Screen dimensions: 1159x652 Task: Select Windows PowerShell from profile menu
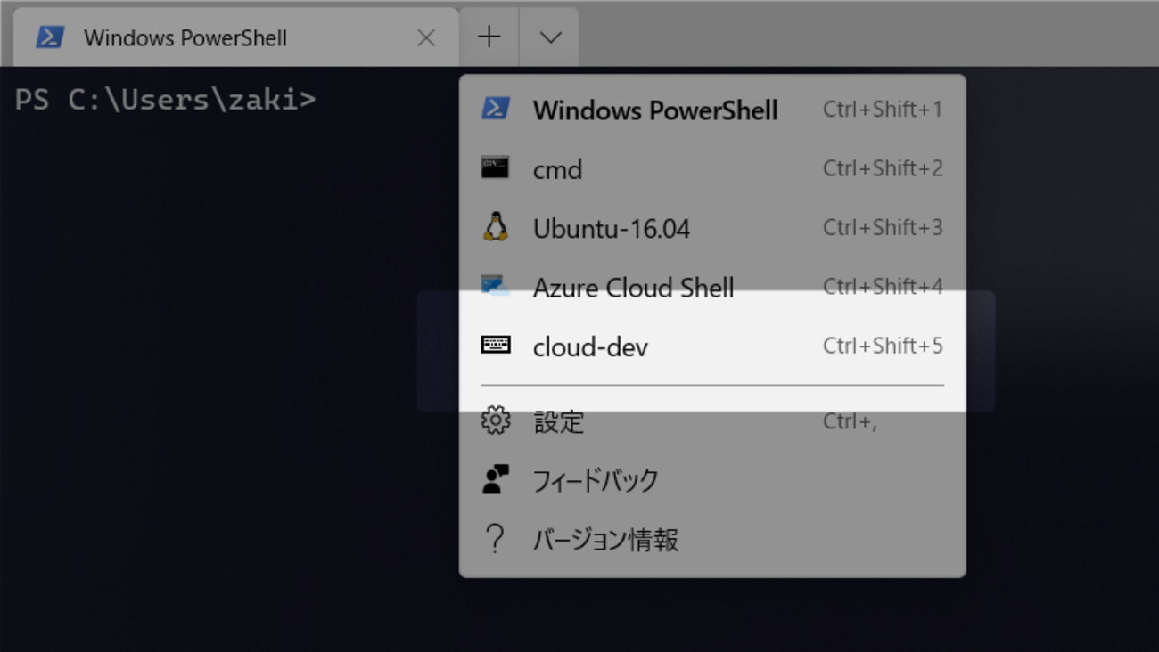click(655, 110)
